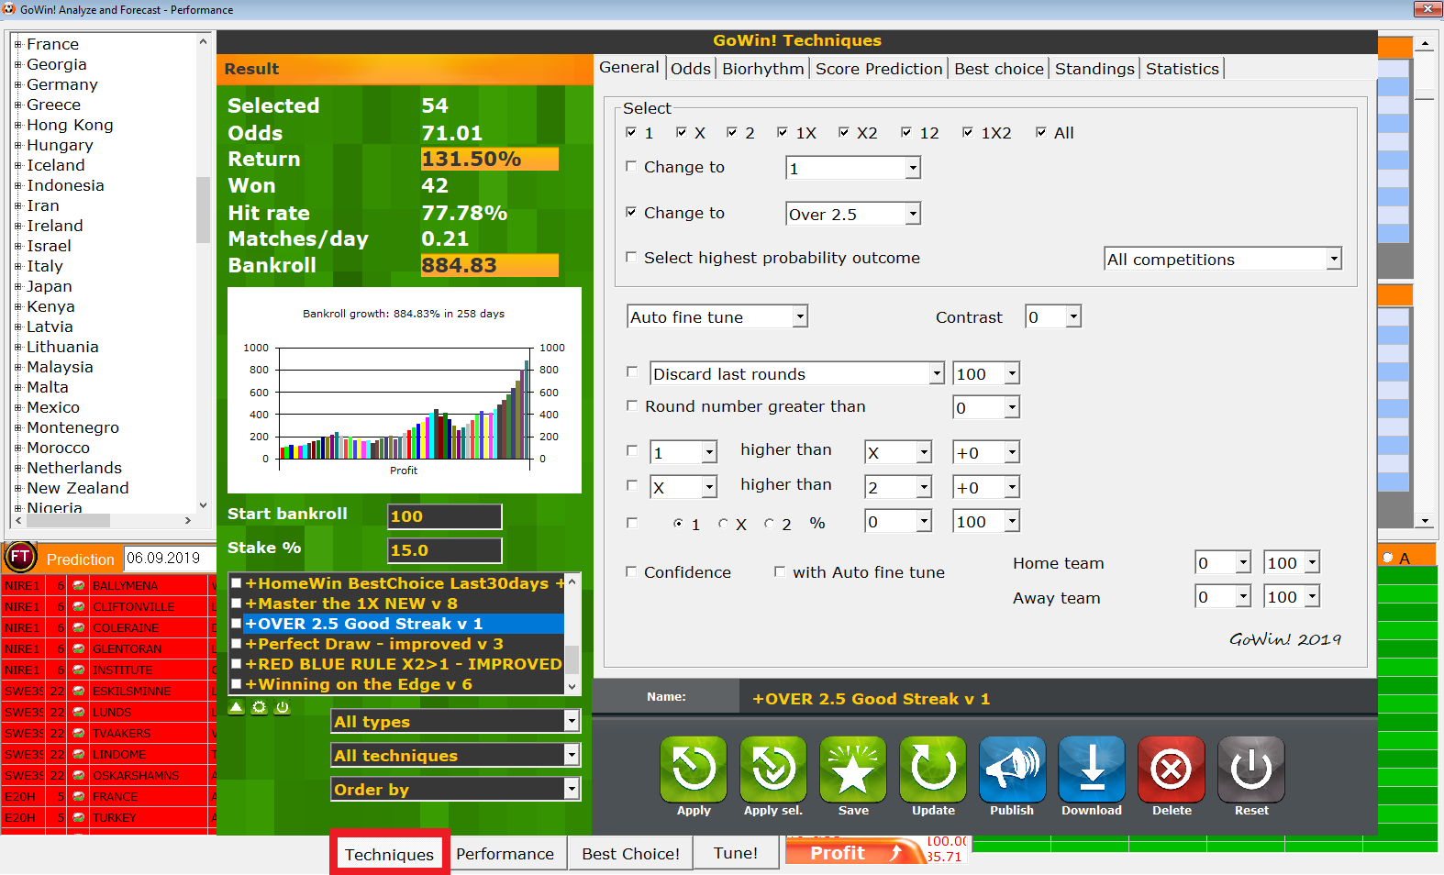Uncheck the '1X' outcome checkbox
1444x875 pixels.
[783, 132]
